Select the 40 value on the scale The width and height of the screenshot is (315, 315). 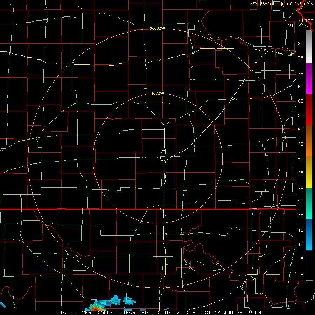pyautogui.click(x=301, y=158)
